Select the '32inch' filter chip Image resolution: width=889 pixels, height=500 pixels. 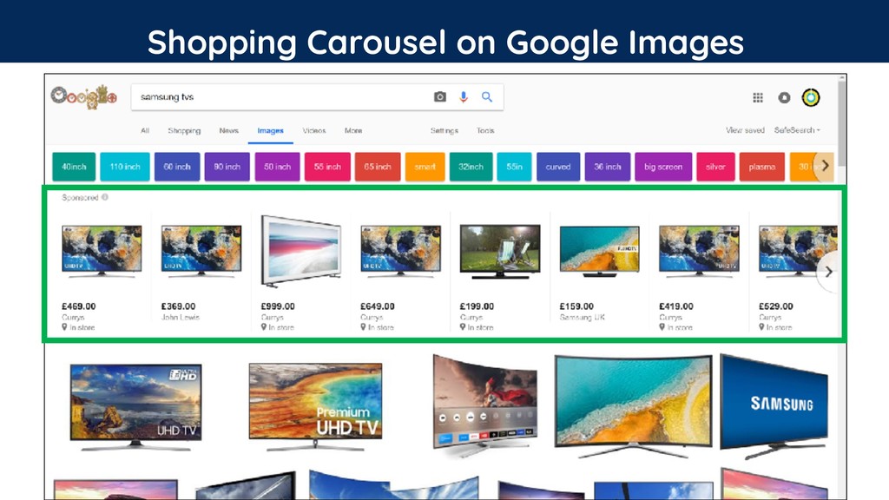[x=471, y=167]
